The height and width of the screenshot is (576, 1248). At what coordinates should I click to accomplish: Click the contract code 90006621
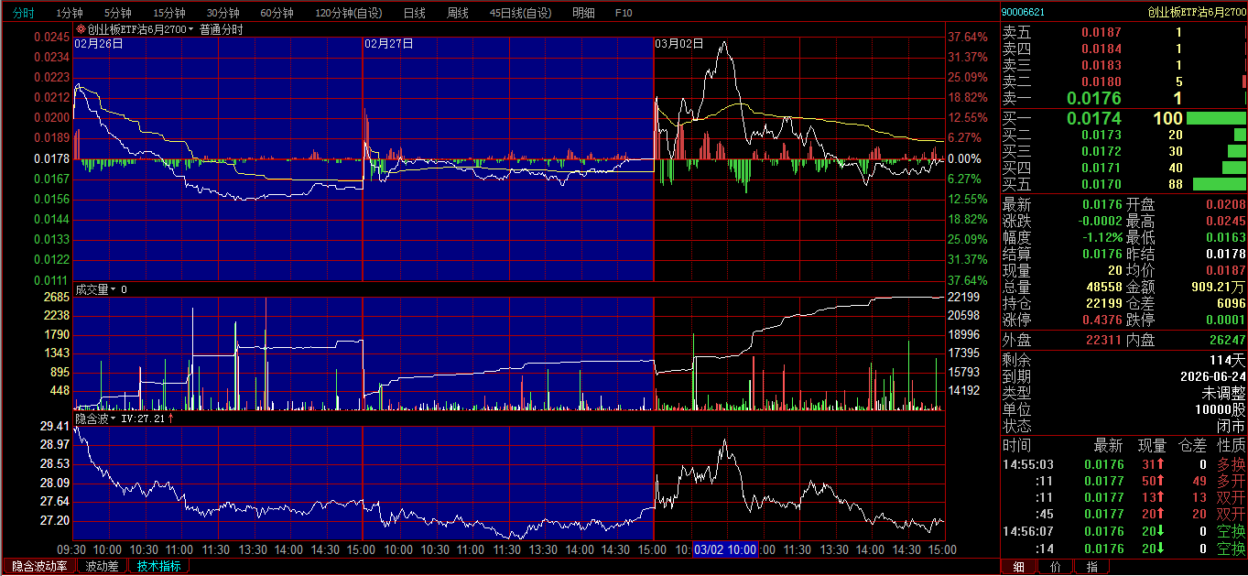1024,12
